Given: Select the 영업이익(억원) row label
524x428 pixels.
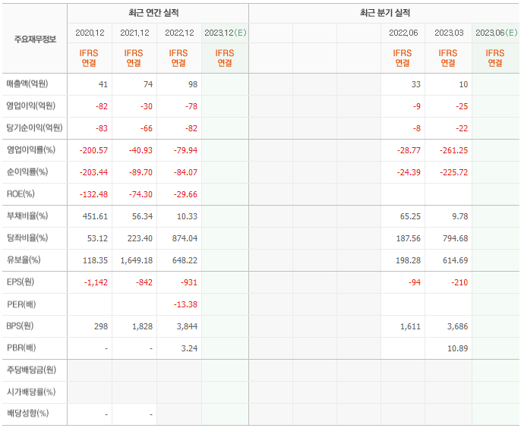Looking at the screenshot, I should point(30,105).
